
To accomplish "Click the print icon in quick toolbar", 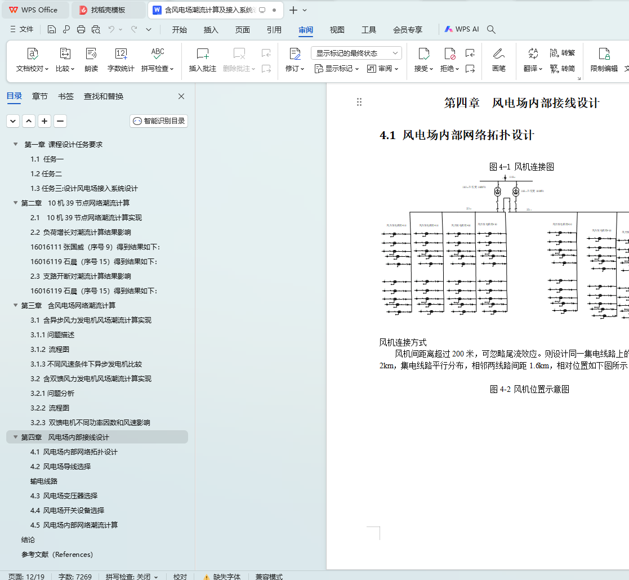I will (x=81, y=29).
